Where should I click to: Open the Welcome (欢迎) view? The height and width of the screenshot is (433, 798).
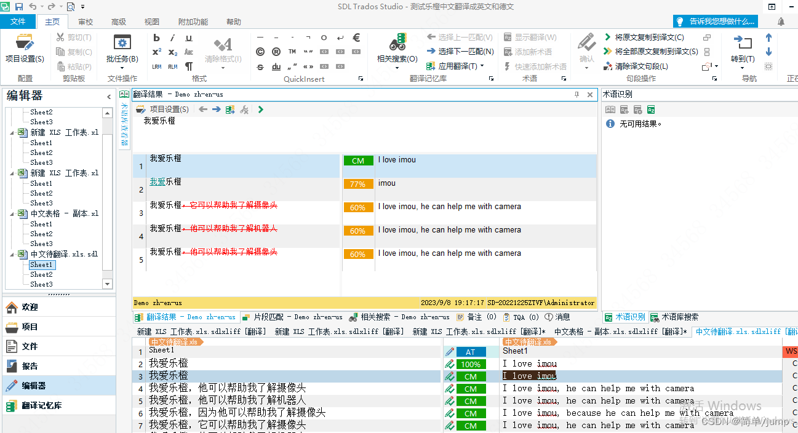click(58, 307)
